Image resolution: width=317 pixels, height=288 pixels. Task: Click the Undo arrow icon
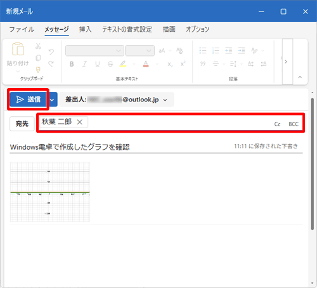51,51
